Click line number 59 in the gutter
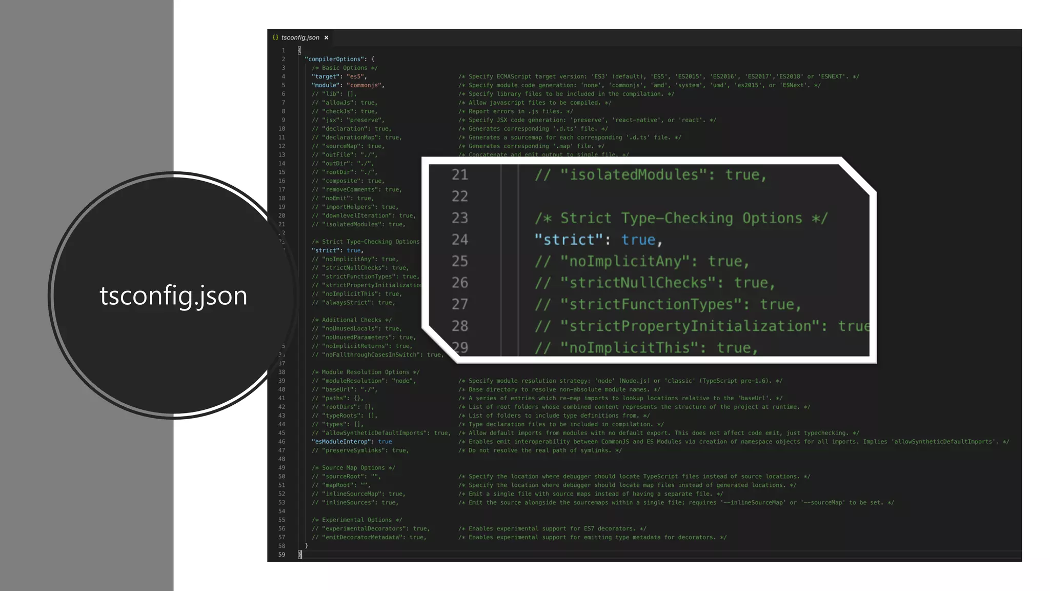The image size is (1050, 591). pos(281,555)
